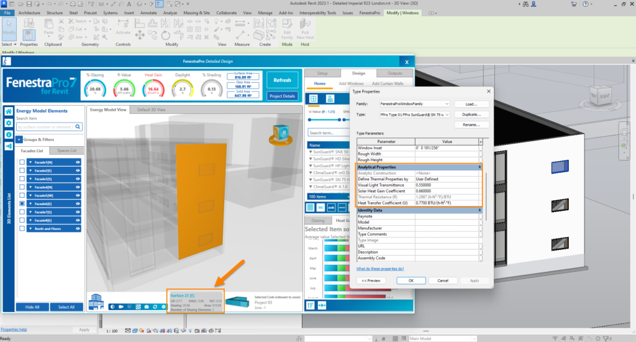Image resolution: width=636 pixels, height=342 pixels.
Task: Expand the Facade1[N] row arrow
Action: pyautogui.click(x=30, y=162)
